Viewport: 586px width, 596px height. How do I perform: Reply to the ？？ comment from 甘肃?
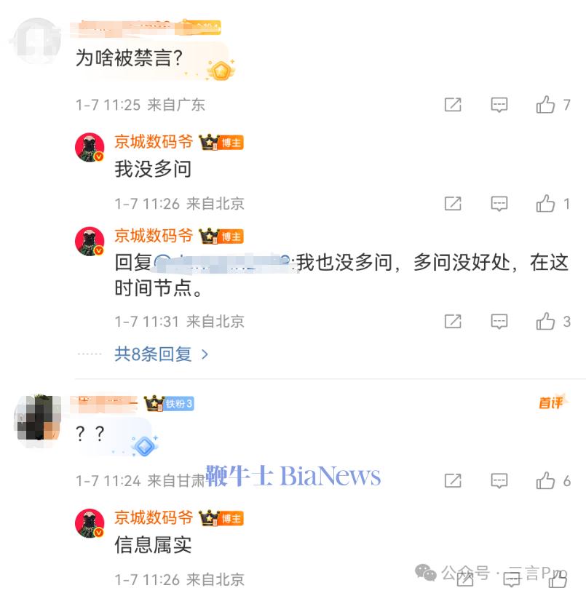pos(499,481)
